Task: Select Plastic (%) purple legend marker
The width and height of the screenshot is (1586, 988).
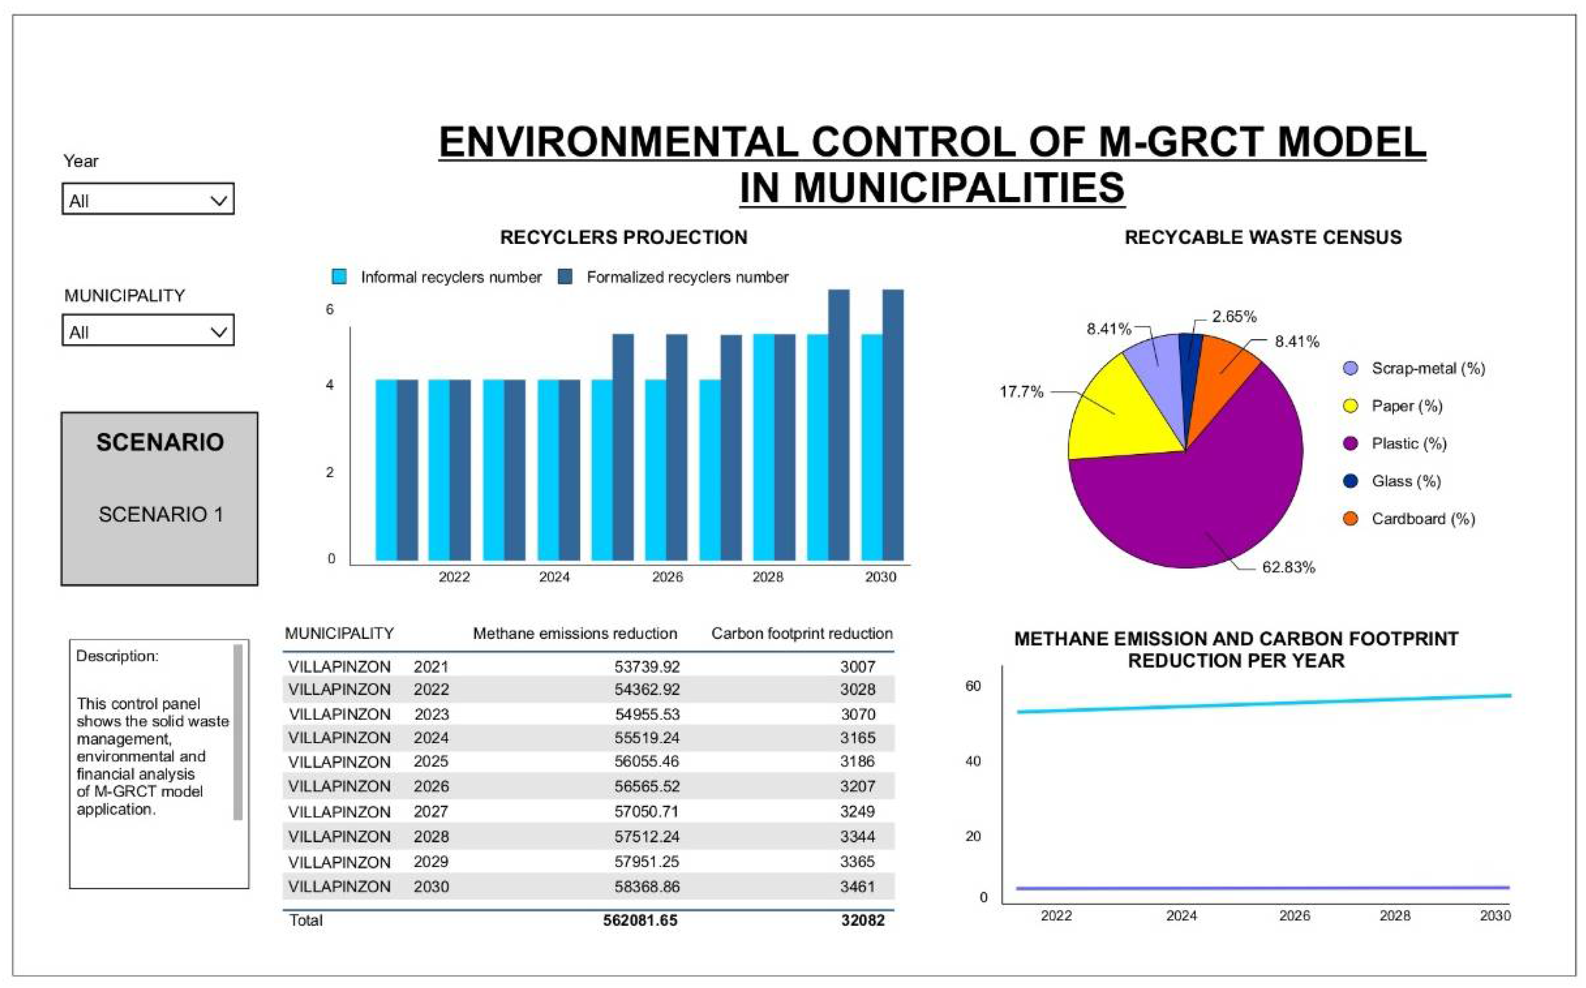Action: pos(1350,444)
